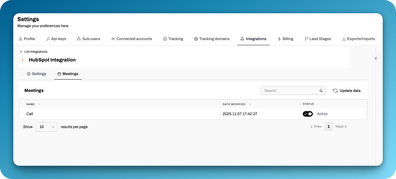Toggle the Active status switch for Call
The height and width of the screenshot is (179, 396).
(308, 114)
